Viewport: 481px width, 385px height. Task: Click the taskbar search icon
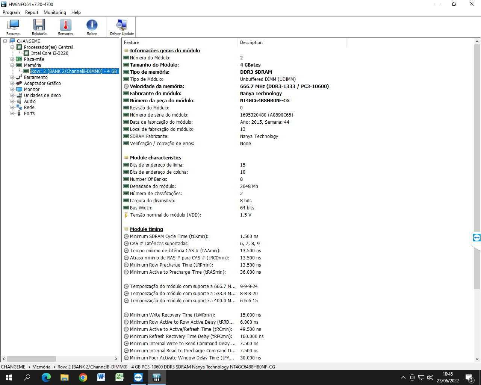[27, 377]
